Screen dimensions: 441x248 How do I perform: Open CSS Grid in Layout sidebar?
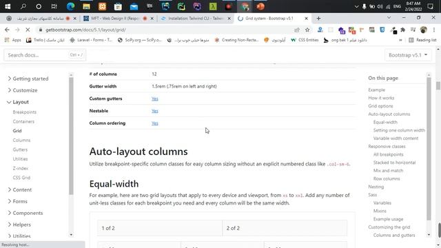[x=21, y=178]
